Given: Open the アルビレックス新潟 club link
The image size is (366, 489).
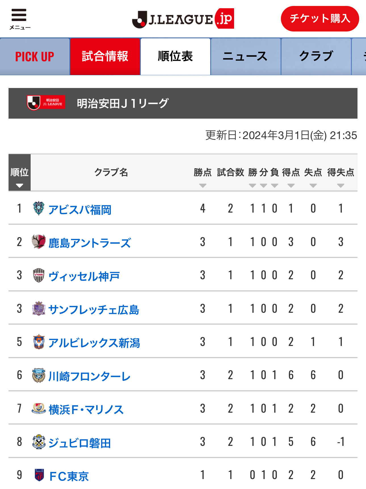Looking at the screenshot, I should pos(94,343).
